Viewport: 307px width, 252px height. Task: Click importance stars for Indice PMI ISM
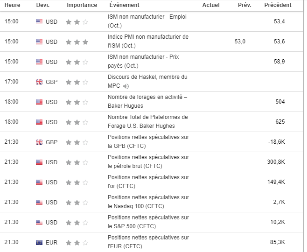77,42
